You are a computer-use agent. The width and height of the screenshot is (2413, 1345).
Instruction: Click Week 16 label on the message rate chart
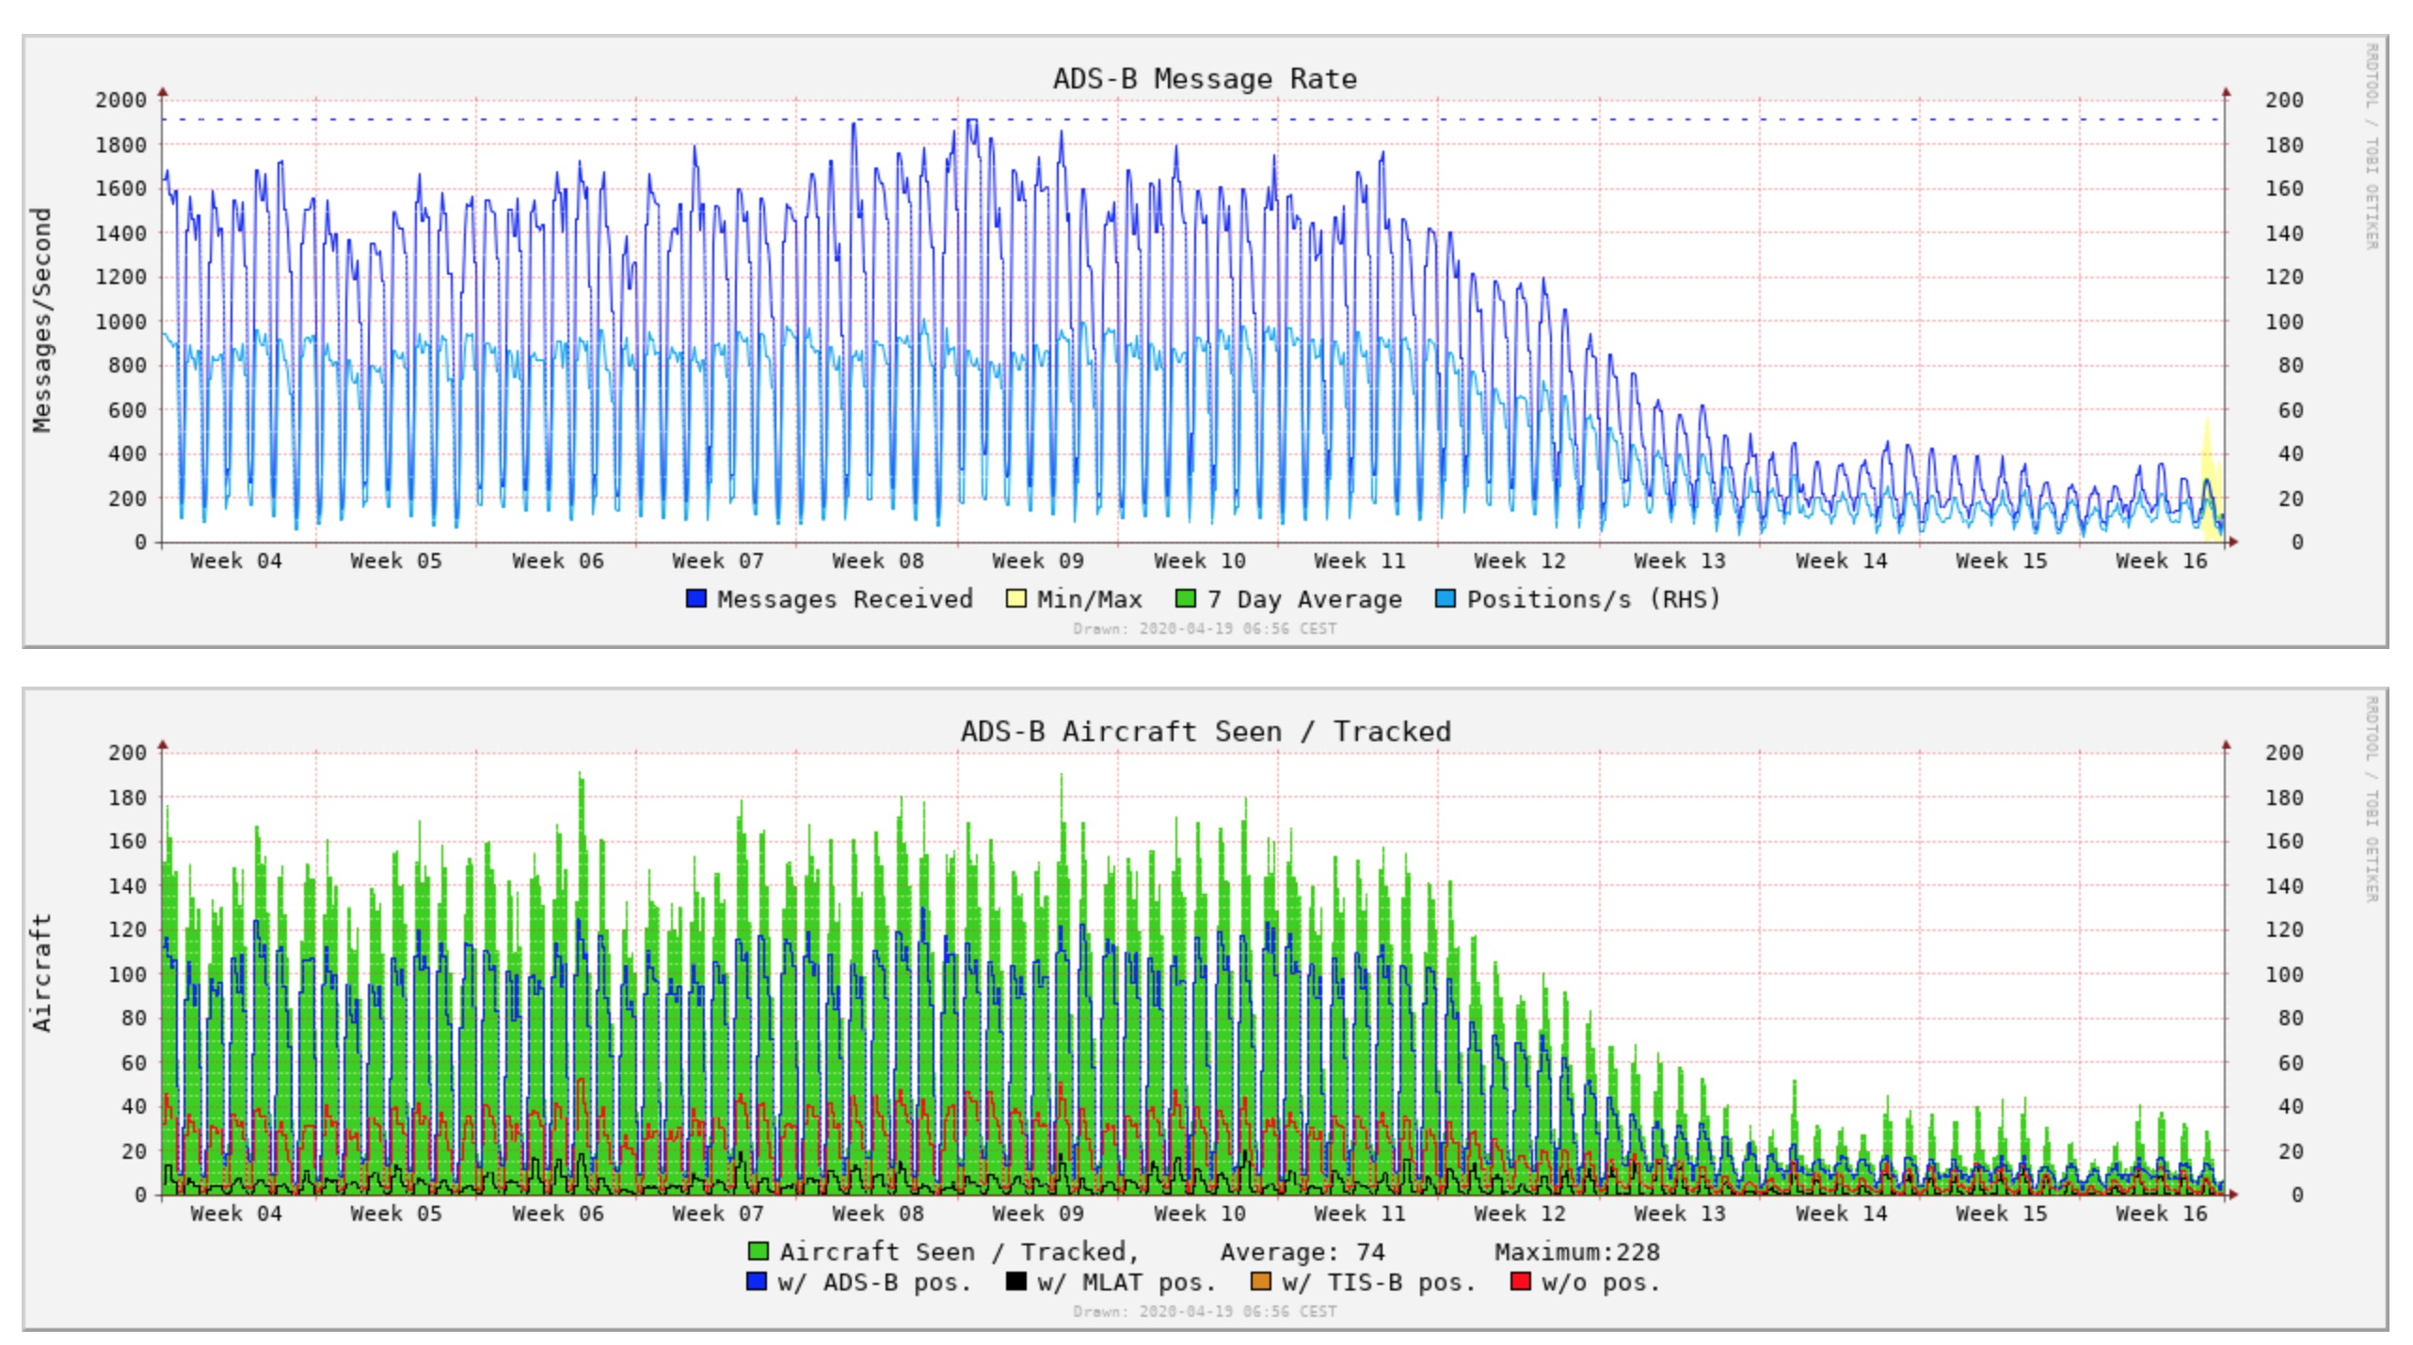click(x=2161, y=561)
